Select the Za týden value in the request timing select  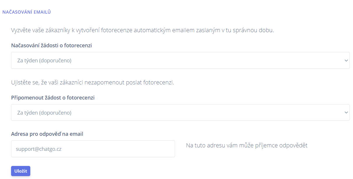pos(44,61)
